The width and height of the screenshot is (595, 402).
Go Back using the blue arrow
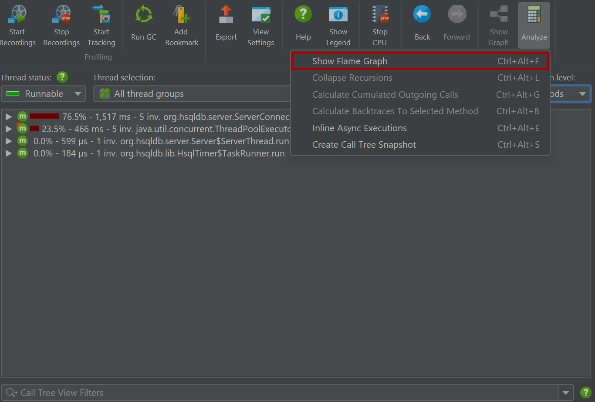point(422,15)
